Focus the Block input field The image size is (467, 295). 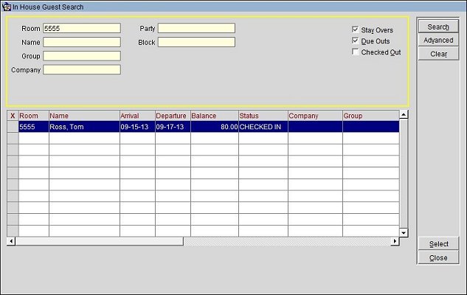pyautogui.click(x=196, y=42)
